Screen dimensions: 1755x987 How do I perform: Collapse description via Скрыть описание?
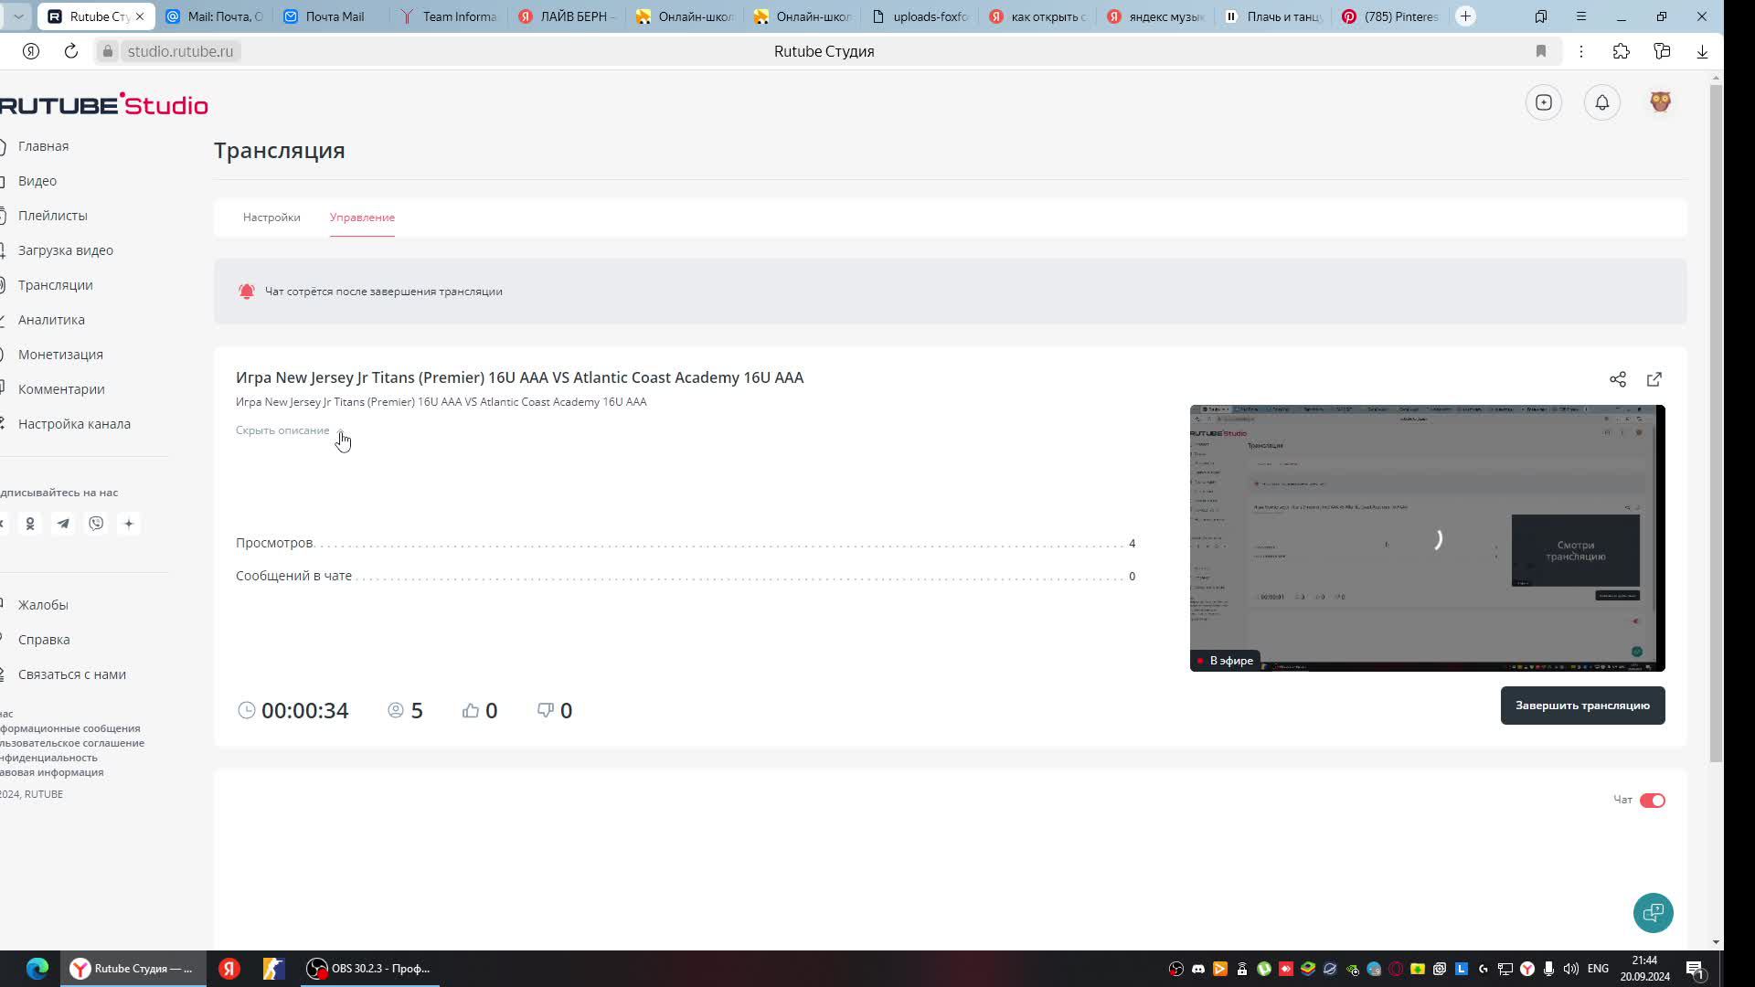[x=282, y=430]
